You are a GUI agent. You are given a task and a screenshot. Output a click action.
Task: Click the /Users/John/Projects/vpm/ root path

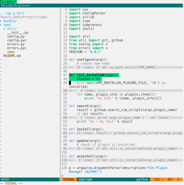coord(24,17)
